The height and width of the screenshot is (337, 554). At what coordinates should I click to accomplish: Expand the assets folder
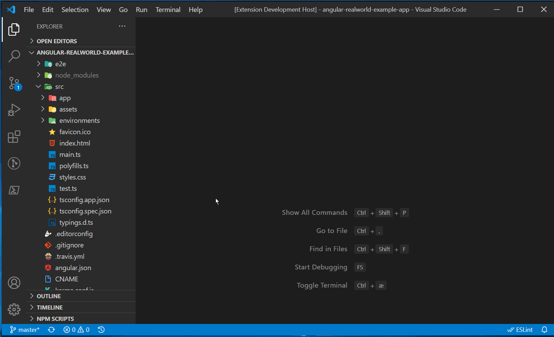pyautogui.click(x=81, y=109)
